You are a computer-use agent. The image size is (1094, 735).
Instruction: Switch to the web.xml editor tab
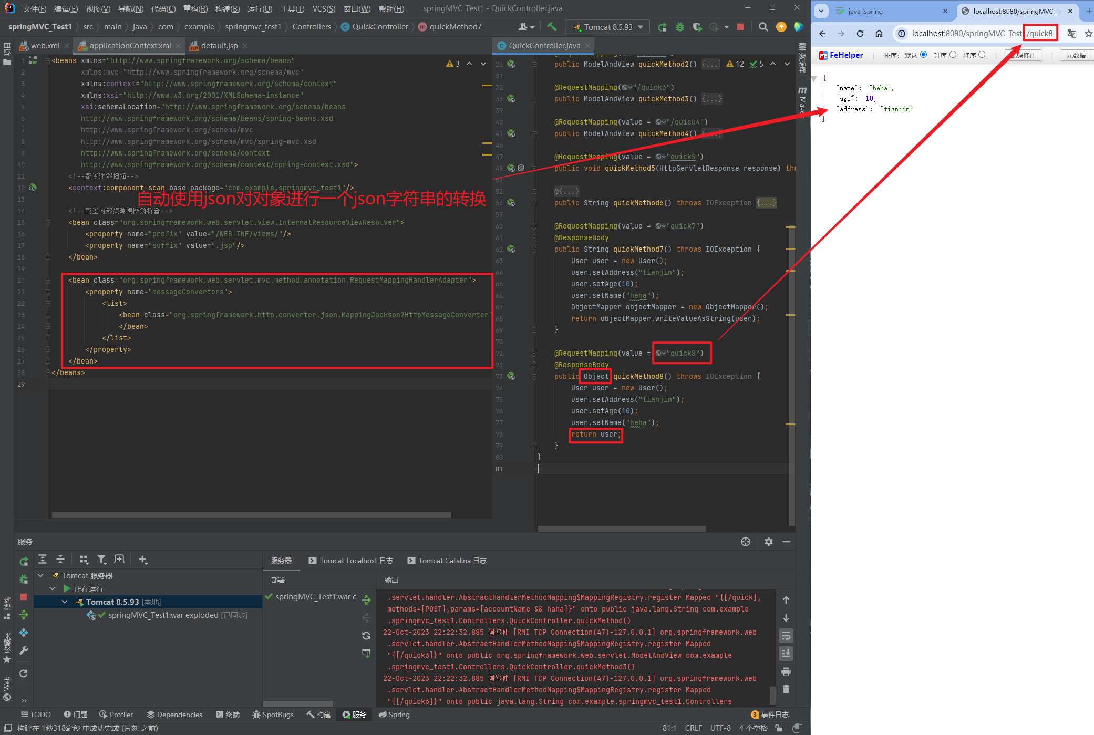(x=45, y=46)
